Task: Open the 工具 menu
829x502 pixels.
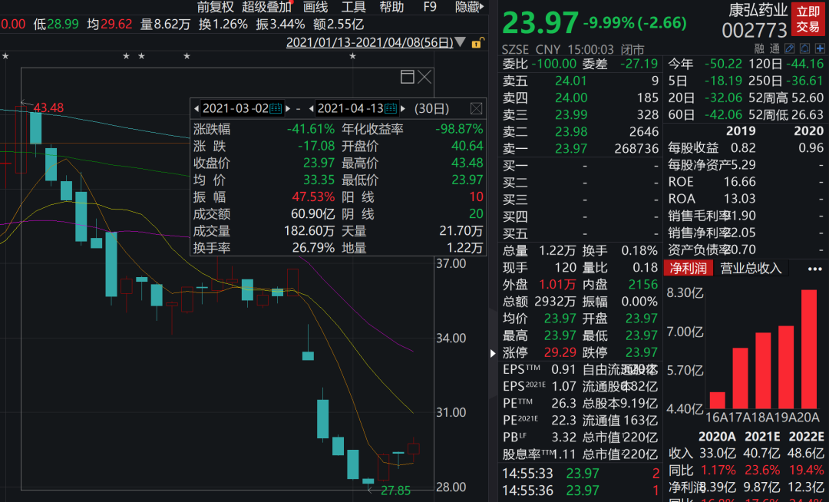Action: point(353,7)
